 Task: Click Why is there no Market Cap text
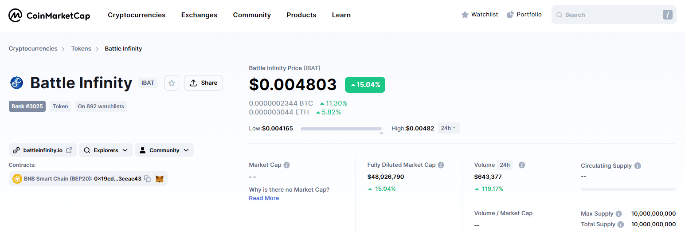[x=289, y=190]
